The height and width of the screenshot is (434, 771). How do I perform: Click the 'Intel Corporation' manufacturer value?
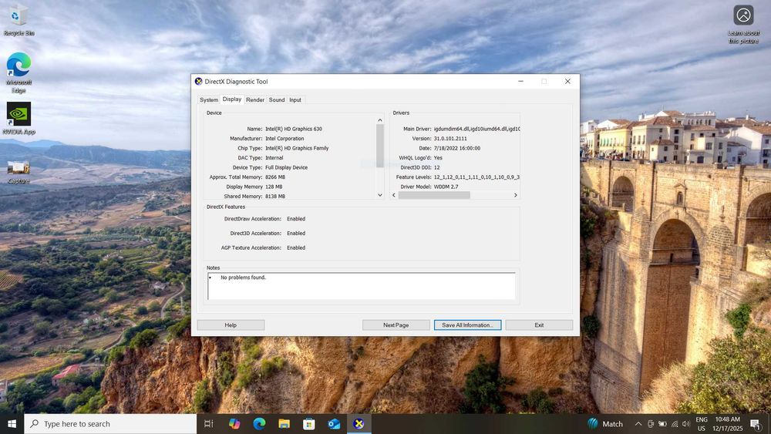tap(284, 139)
